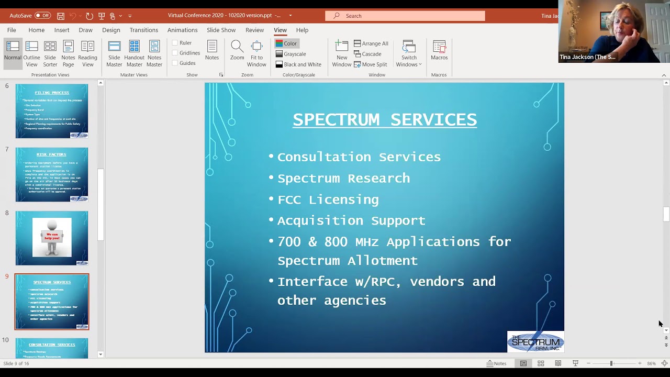The height and width of the screenshot is (377, 670).
Task: Click the Touch/Mouse Mode icon
Action: coord(112,16)
